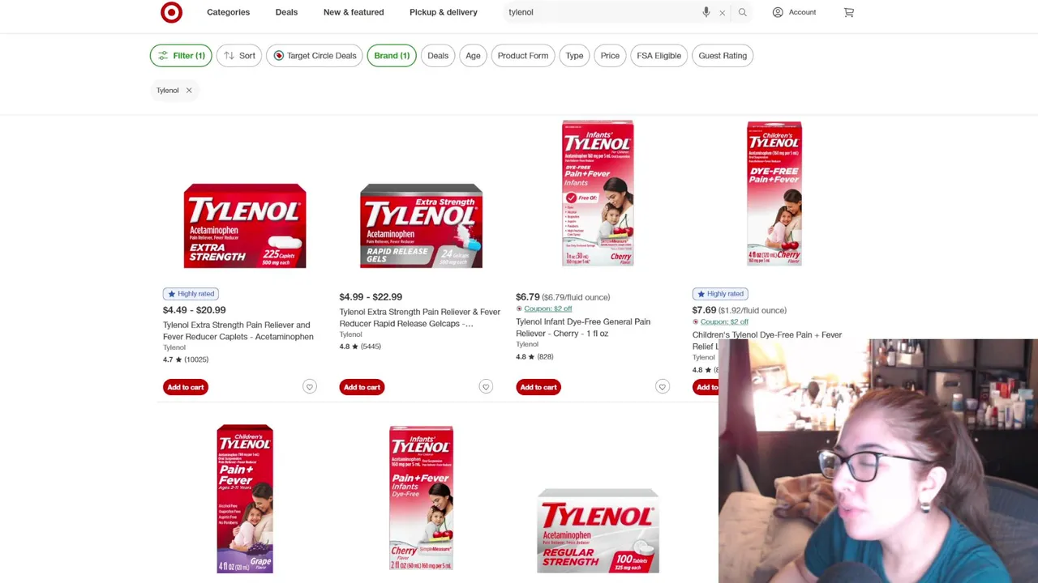Open the shopping cart icon
Screen dimensions: 1038x583
(x=848, y=12)
